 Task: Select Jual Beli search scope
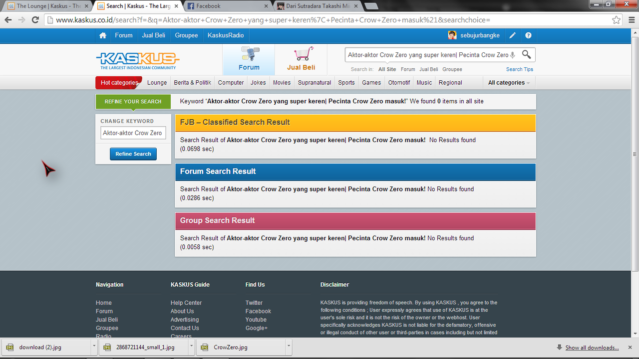click(429, 69)
